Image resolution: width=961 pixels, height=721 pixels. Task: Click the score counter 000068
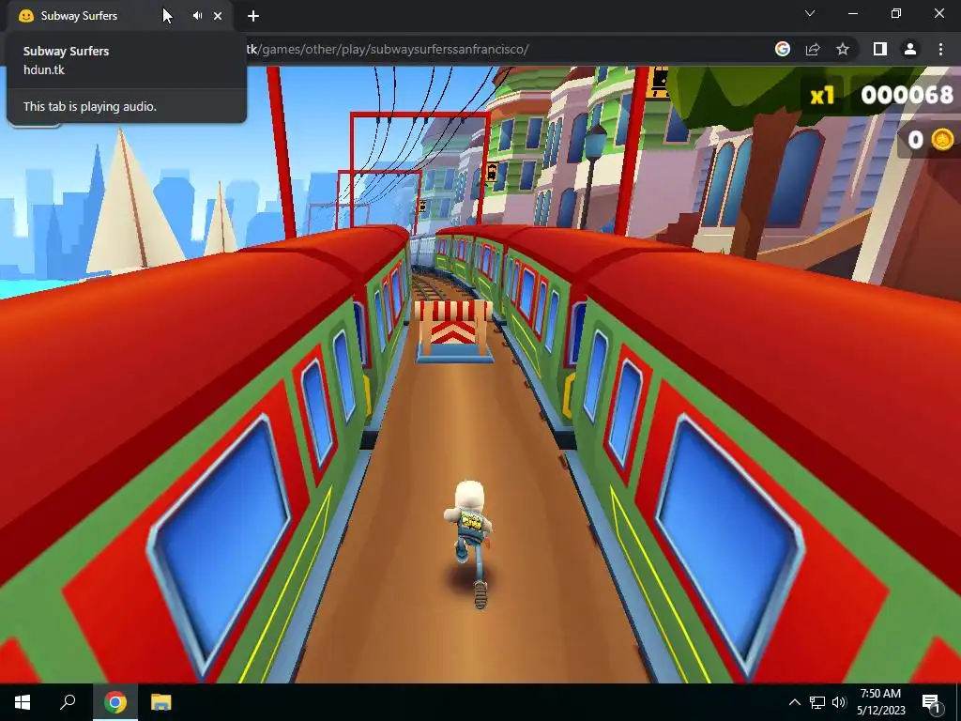(908, 95)
